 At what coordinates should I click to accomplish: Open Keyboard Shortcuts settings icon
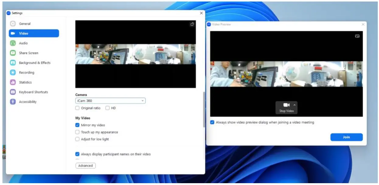13,92
